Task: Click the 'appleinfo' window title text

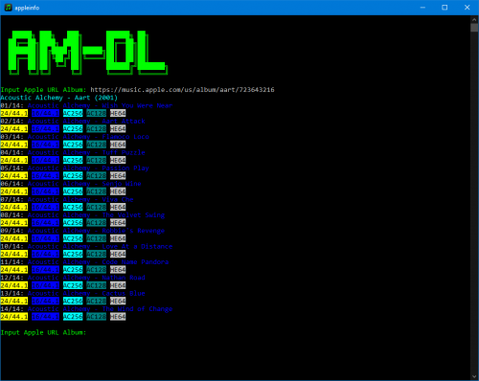Action: (27, 8)
